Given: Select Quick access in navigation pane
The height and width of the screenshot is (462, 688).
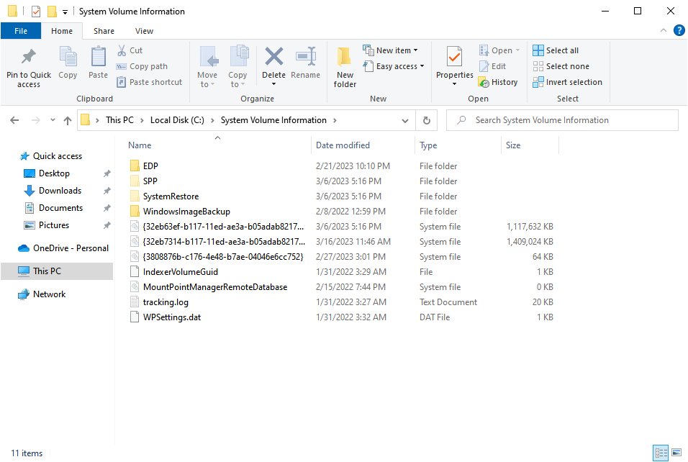Looking at the screenshot, I should (x=51, y=156).
